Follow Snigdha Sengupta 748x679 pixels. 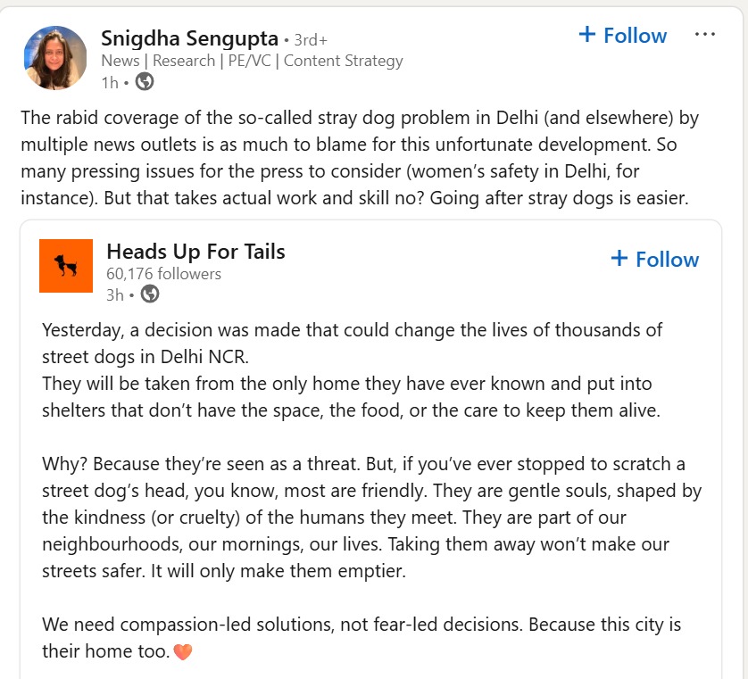[622, 36]
